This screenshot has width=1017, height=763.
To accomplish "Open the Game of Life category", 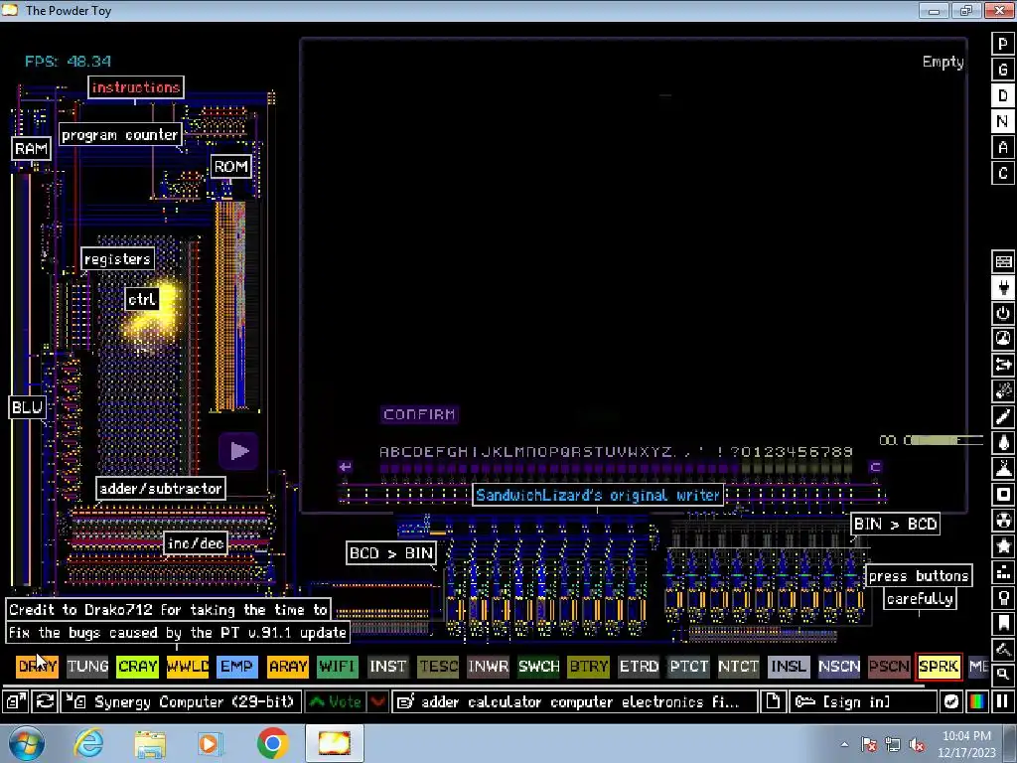I will pyautogui.click(x=1003, y=573).
